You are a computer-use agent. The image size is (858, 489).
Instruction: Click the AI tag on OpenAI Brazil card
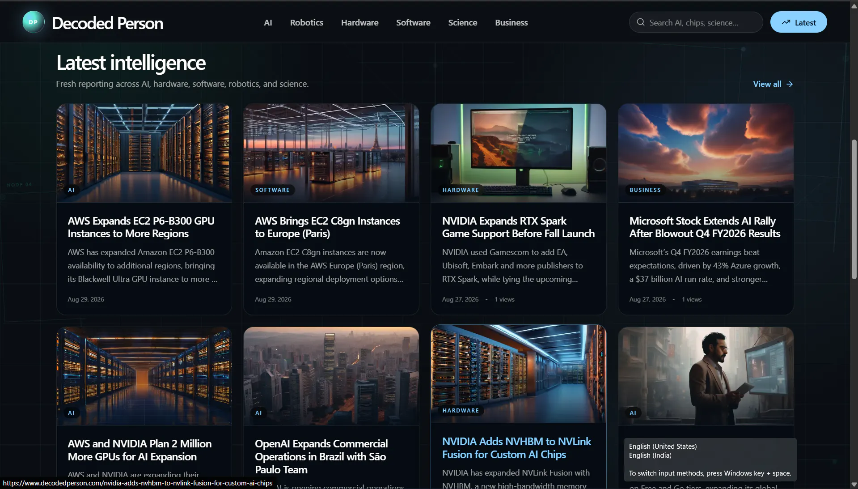[x=258, y=413]
